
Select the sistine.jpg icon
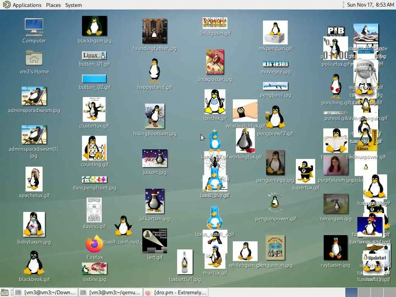pos(94,268)
